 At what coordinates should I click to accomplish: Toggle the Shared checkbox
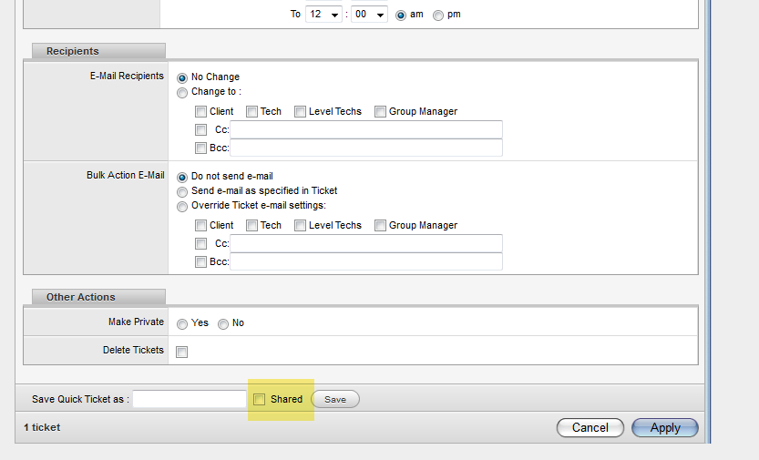coord(260,399)
